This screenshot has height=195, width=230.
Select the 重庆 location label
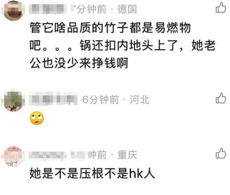pyautogui.click(x=127, y=155)
